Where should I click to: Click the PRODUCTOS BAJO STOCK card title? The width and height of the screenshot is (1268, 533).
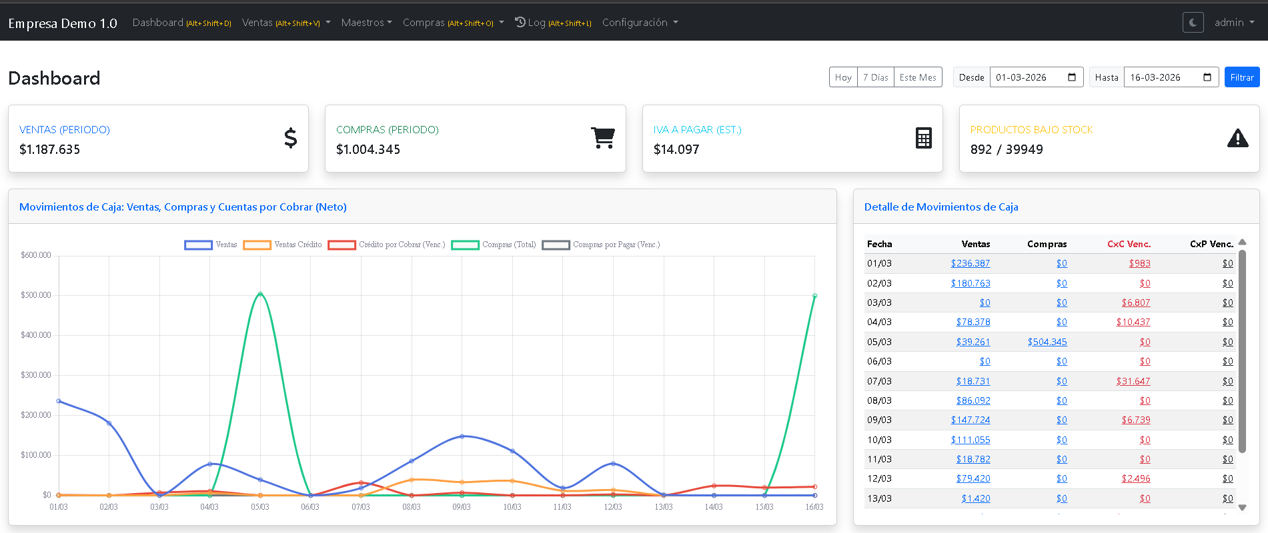coord(1031,129)
